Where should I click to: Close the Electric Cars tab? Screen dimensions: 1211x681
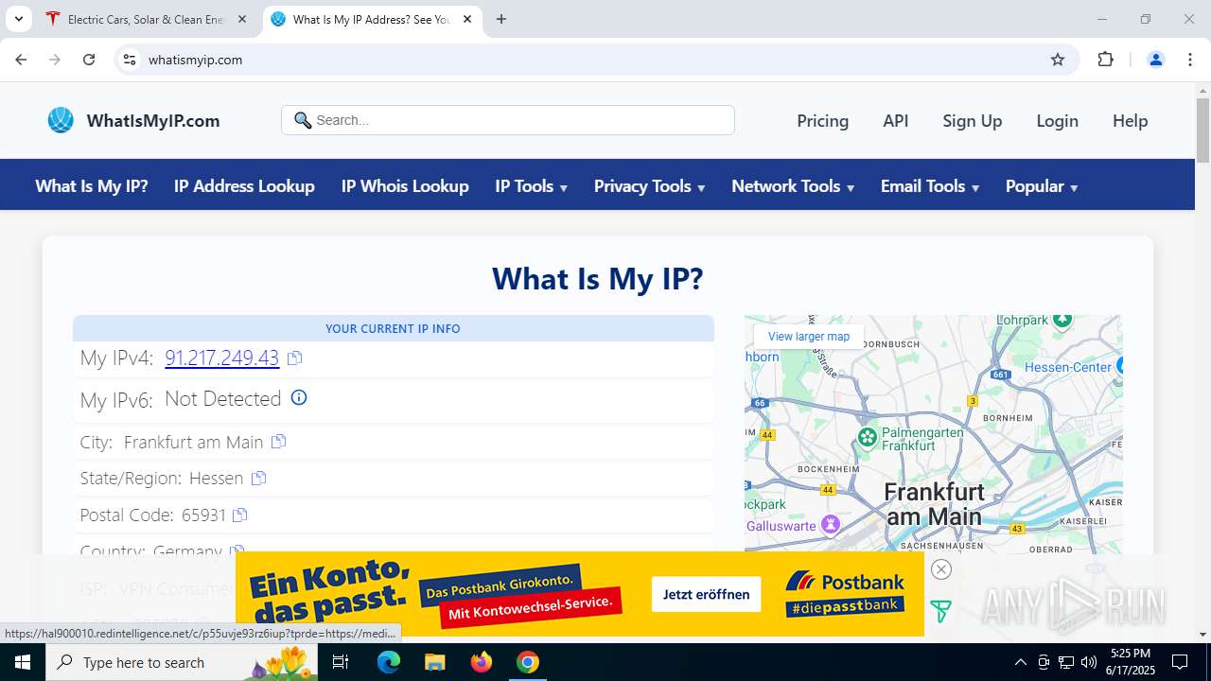point(242,19)
